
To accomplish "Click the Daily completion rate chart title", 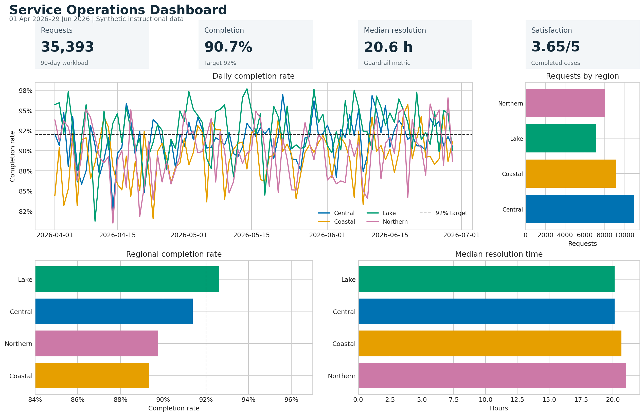I will pos(253,76).
